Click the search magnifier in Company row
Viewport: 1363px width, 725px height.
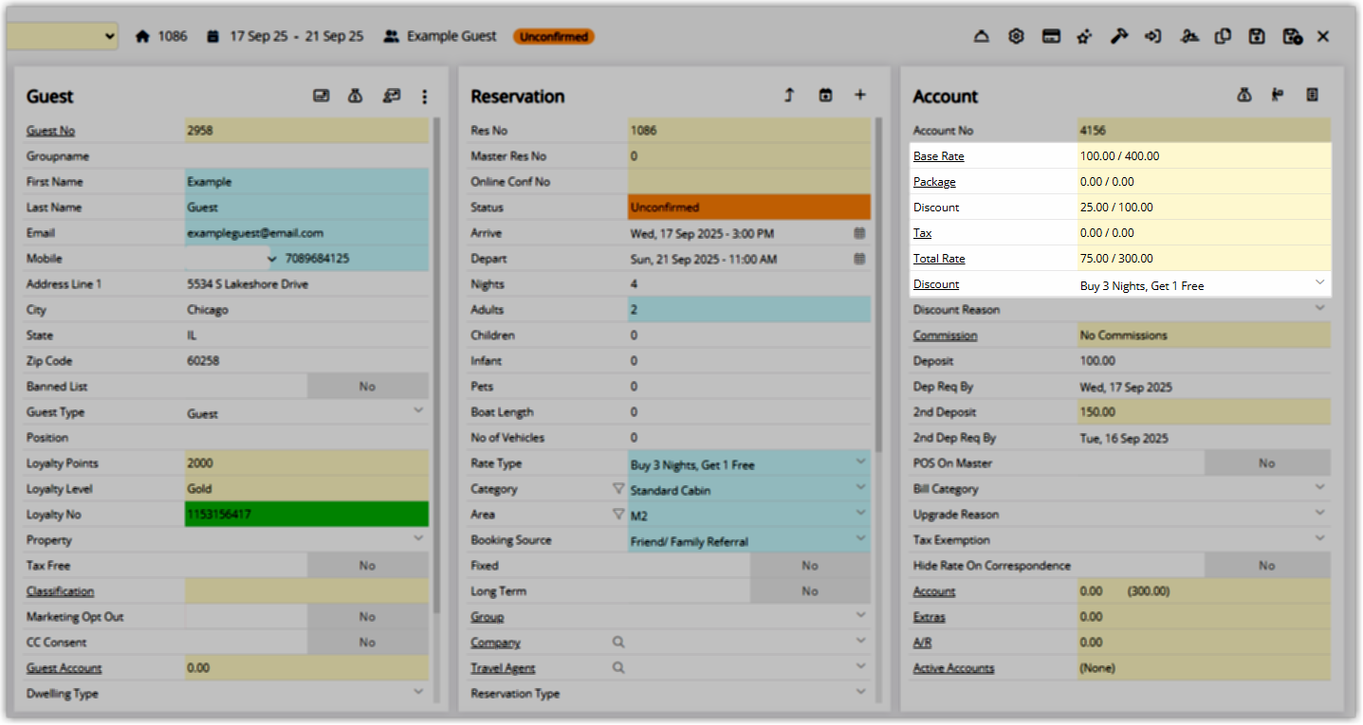point(618,642)
